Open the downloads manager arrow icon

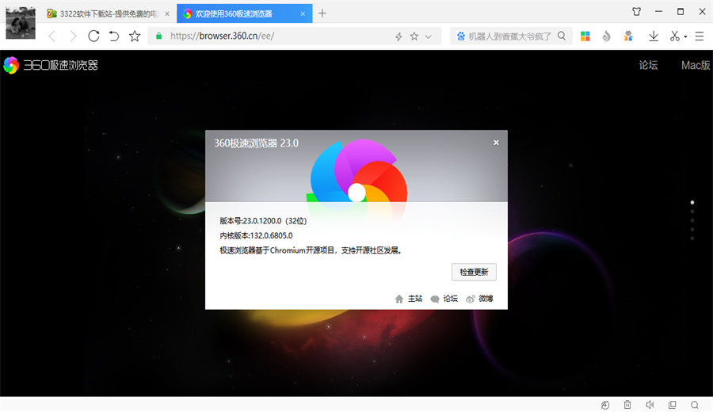coord(654,36)
